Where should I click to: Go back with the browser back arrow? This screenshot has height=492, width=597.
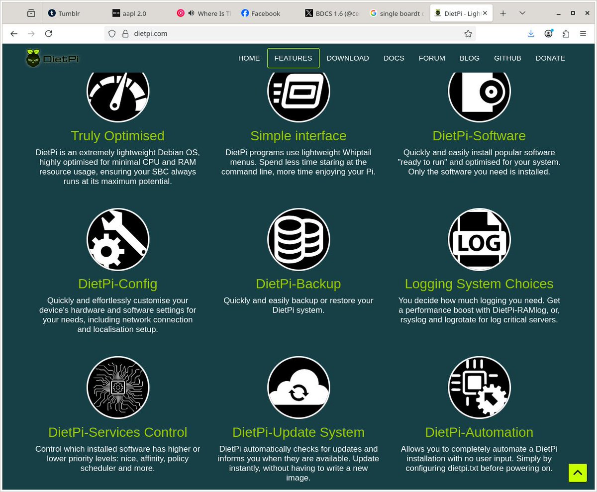[x=14, y=33]
